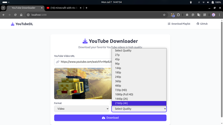Select 720p (HD) quality option
223x125 pixels.
point(139,90)
